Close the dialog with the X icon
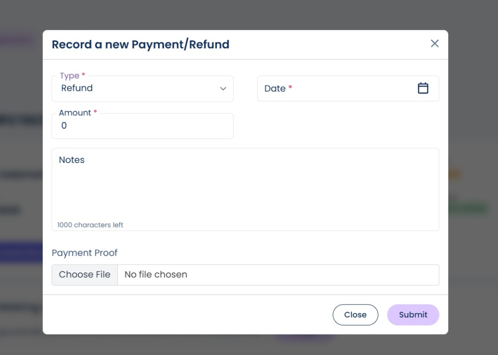 434,44
